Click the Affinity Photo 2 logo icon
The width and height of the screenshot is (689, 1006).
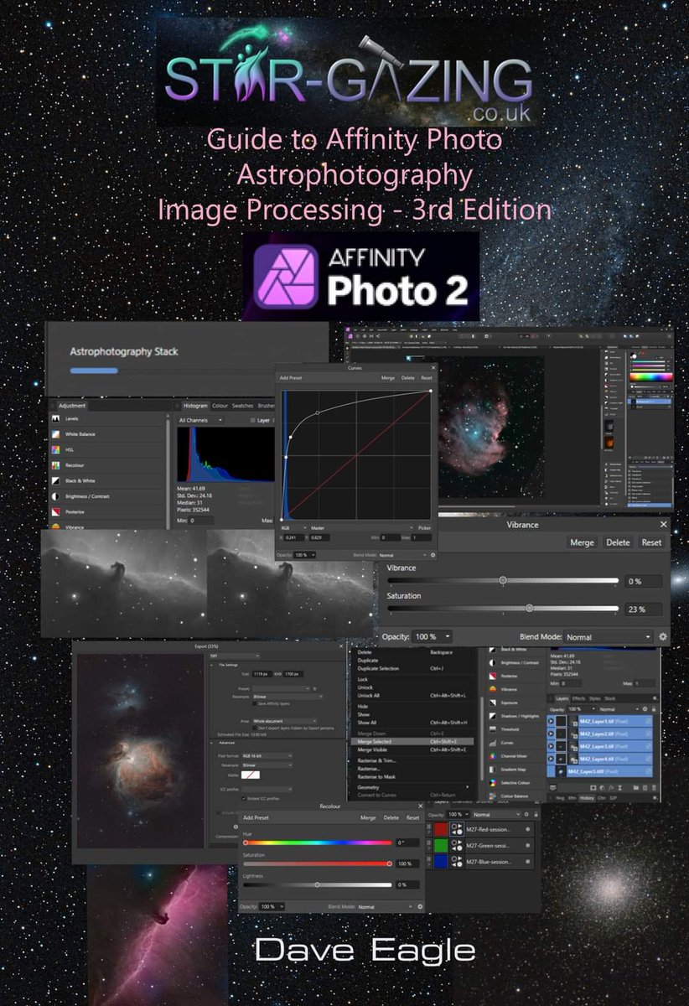click(287, 277)
